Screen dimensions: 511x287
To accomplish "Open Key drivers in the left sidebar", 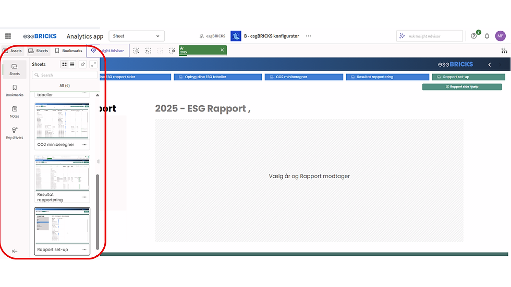I will 15,133.
